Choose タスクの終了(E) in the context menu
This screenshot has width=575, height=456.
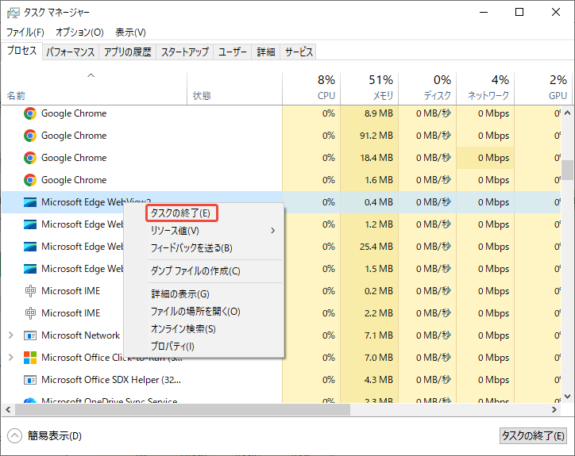(x=180, y=213)
